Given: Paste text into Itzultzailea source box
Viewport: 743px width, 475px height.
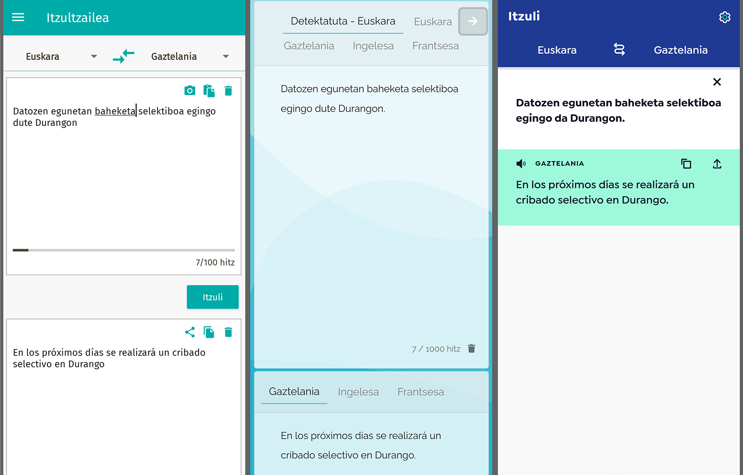Looking at the screenshot, I should coord(209,91).
